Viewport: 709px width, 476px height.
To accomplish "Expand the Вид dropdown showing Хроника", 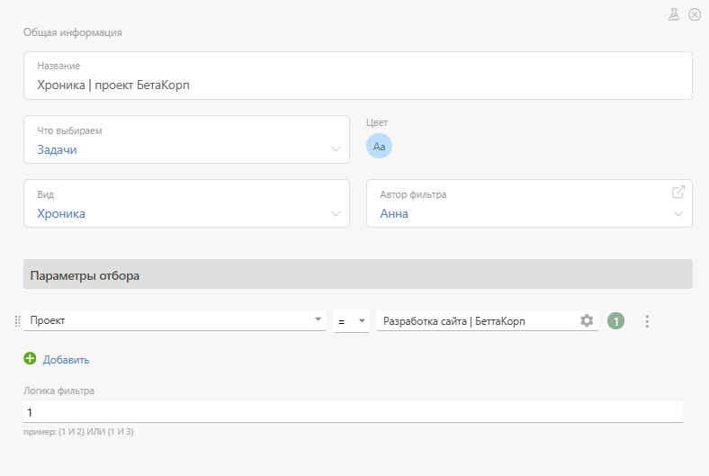I will pos(187,203).
